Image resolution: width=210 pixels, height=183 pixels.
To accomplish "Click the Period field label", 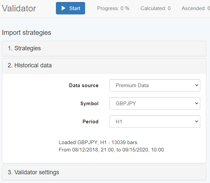I will click(90, 122).
